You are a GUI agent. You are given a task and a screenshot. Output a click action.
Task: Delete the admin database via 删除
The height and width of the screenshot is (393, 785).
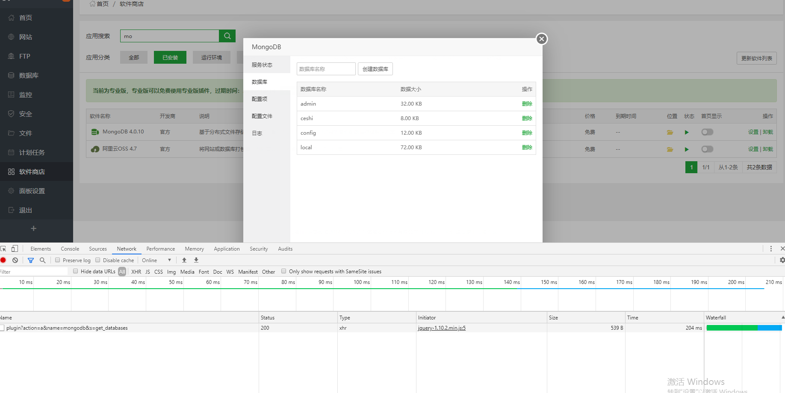[x=527, y=104]
